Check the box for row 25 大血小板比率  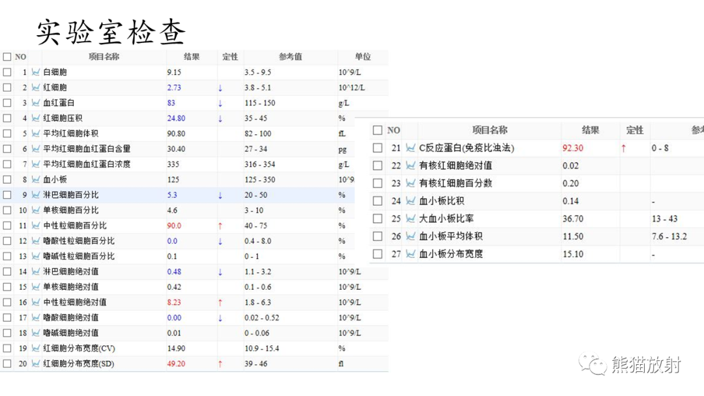pyautogui.click(x=377, y=218)
